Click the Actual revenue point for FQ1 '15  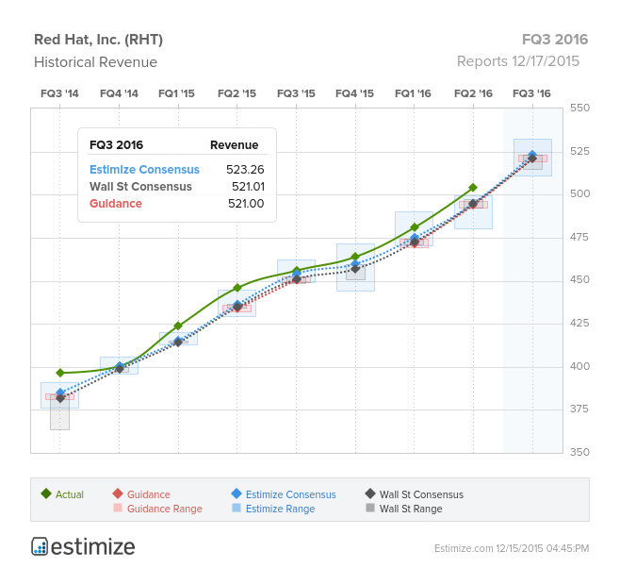(x=178, y=326)
